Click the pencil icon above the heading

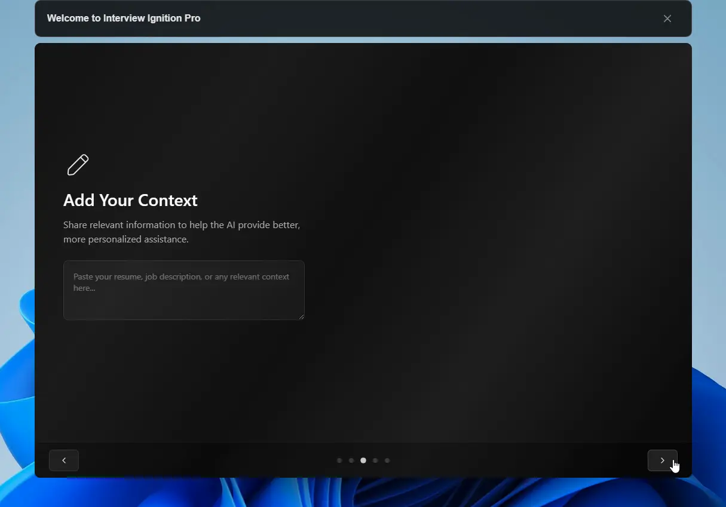click(x=78, y=164)
